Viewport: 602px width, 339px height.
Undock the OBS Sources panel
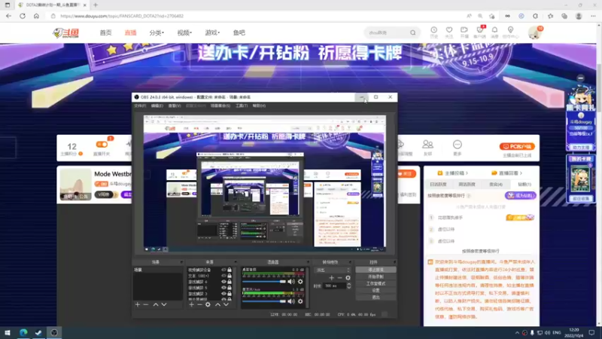(x=236, y=262)
